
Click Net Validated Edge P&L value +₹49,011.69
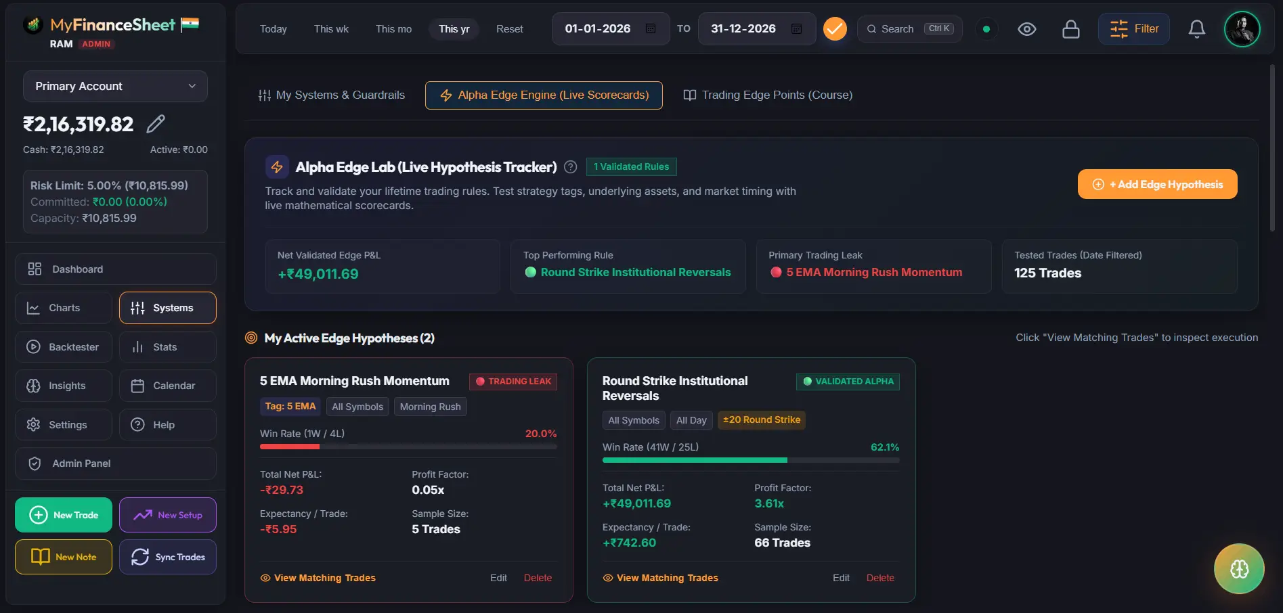click(318, 274)
